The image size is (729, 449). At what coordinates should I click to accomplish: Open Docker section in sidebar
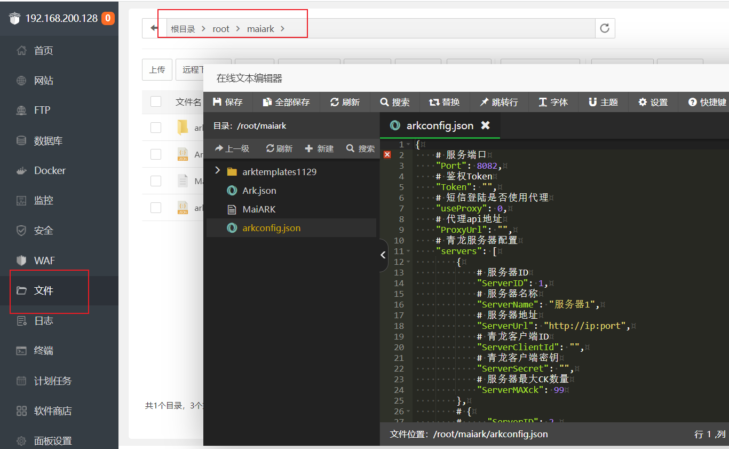pos(50,171)
